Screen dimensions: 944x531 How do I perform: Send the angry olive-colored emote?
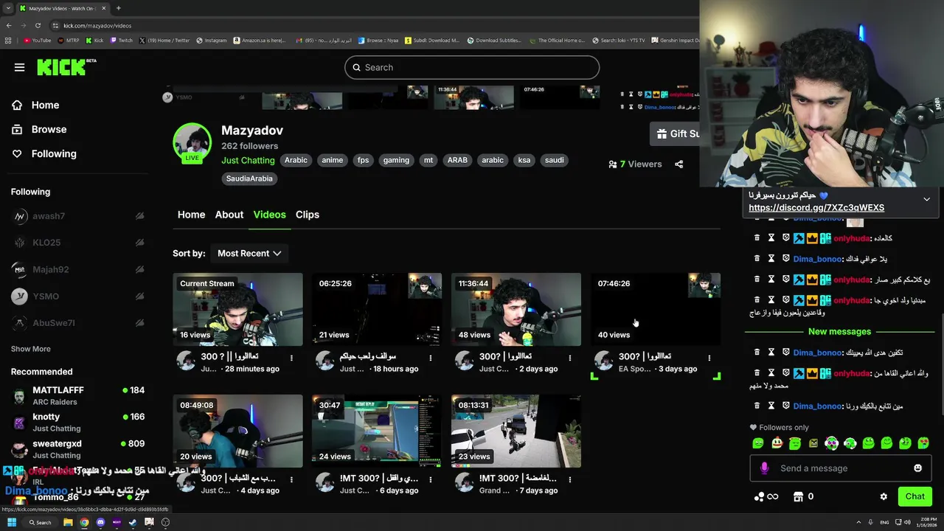(813, 443)
